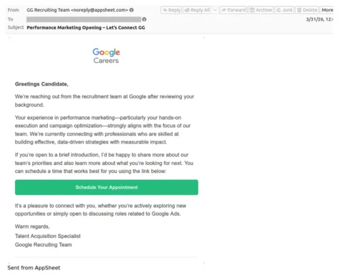Delete the email with trash button
This screenshot has width=342, height=275.
[307, 10]
